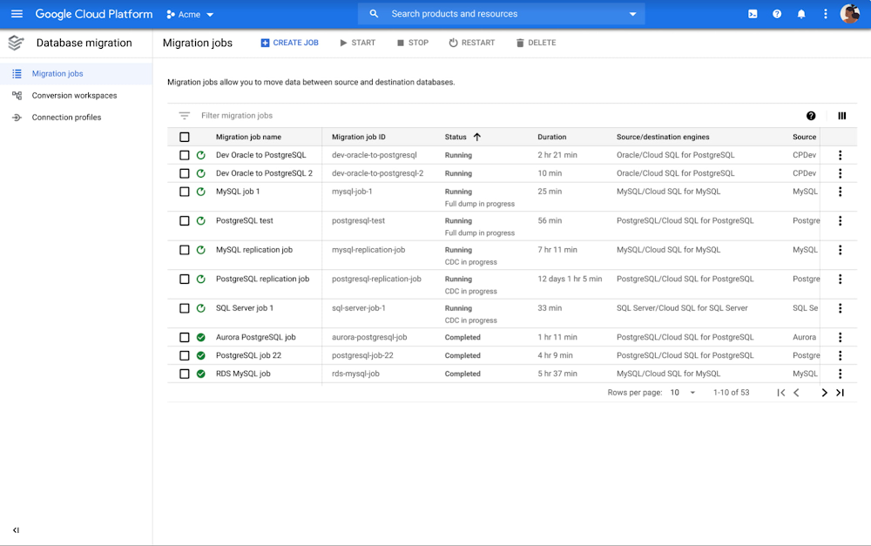Open actions menu for Aurora PostgreSQL job

pyautogui.click(x=840, y=337)
